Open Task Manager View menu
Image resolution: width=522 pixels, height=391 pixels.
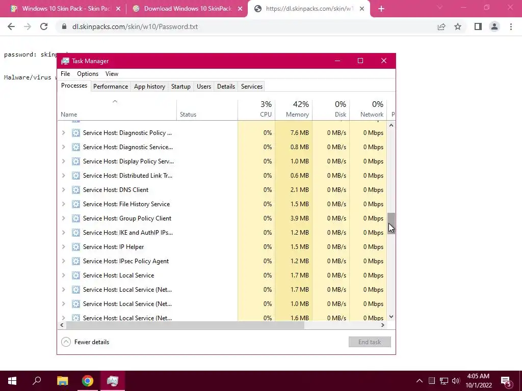coord(112,74)
